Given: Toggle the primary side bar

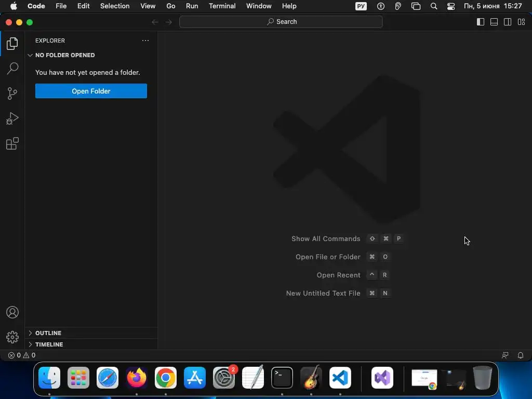Looking at the screenshot, I should pyautogui.click(x=481, y=22).
